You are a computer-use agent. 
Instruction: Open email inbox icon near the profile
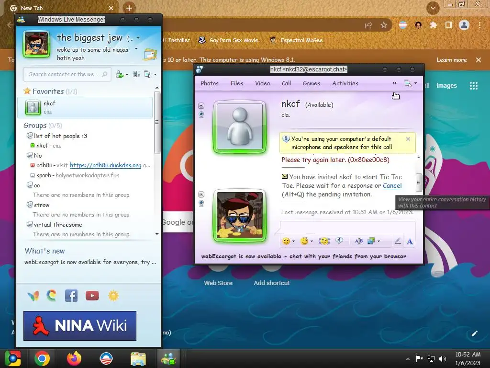[150, 55]
